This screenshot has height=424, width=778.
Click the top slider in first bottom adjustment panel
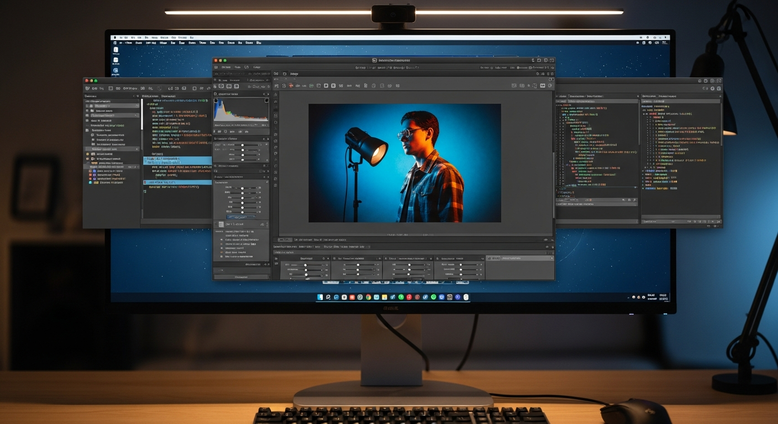tap(306, 265)
